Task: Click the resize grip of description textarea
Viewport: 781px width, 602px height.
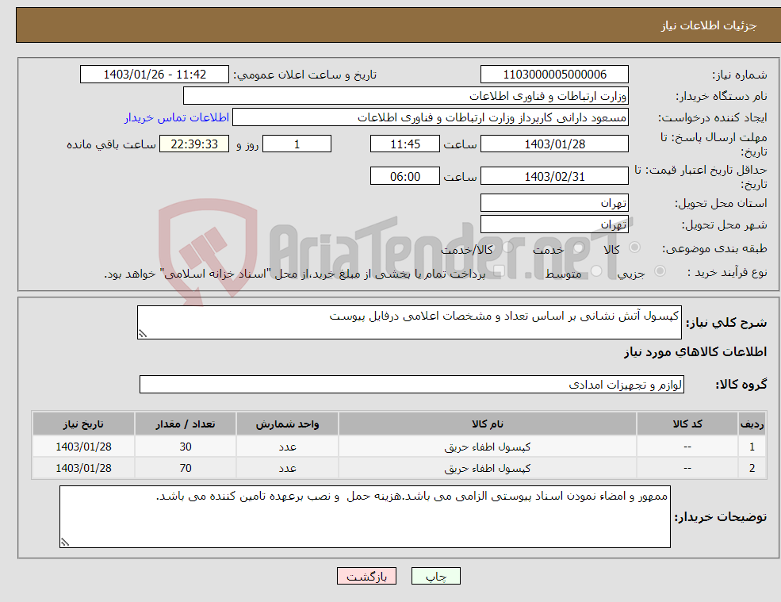Action: (143, 334)
